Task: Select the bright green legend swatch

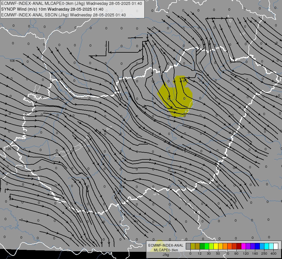Action: 207,246
